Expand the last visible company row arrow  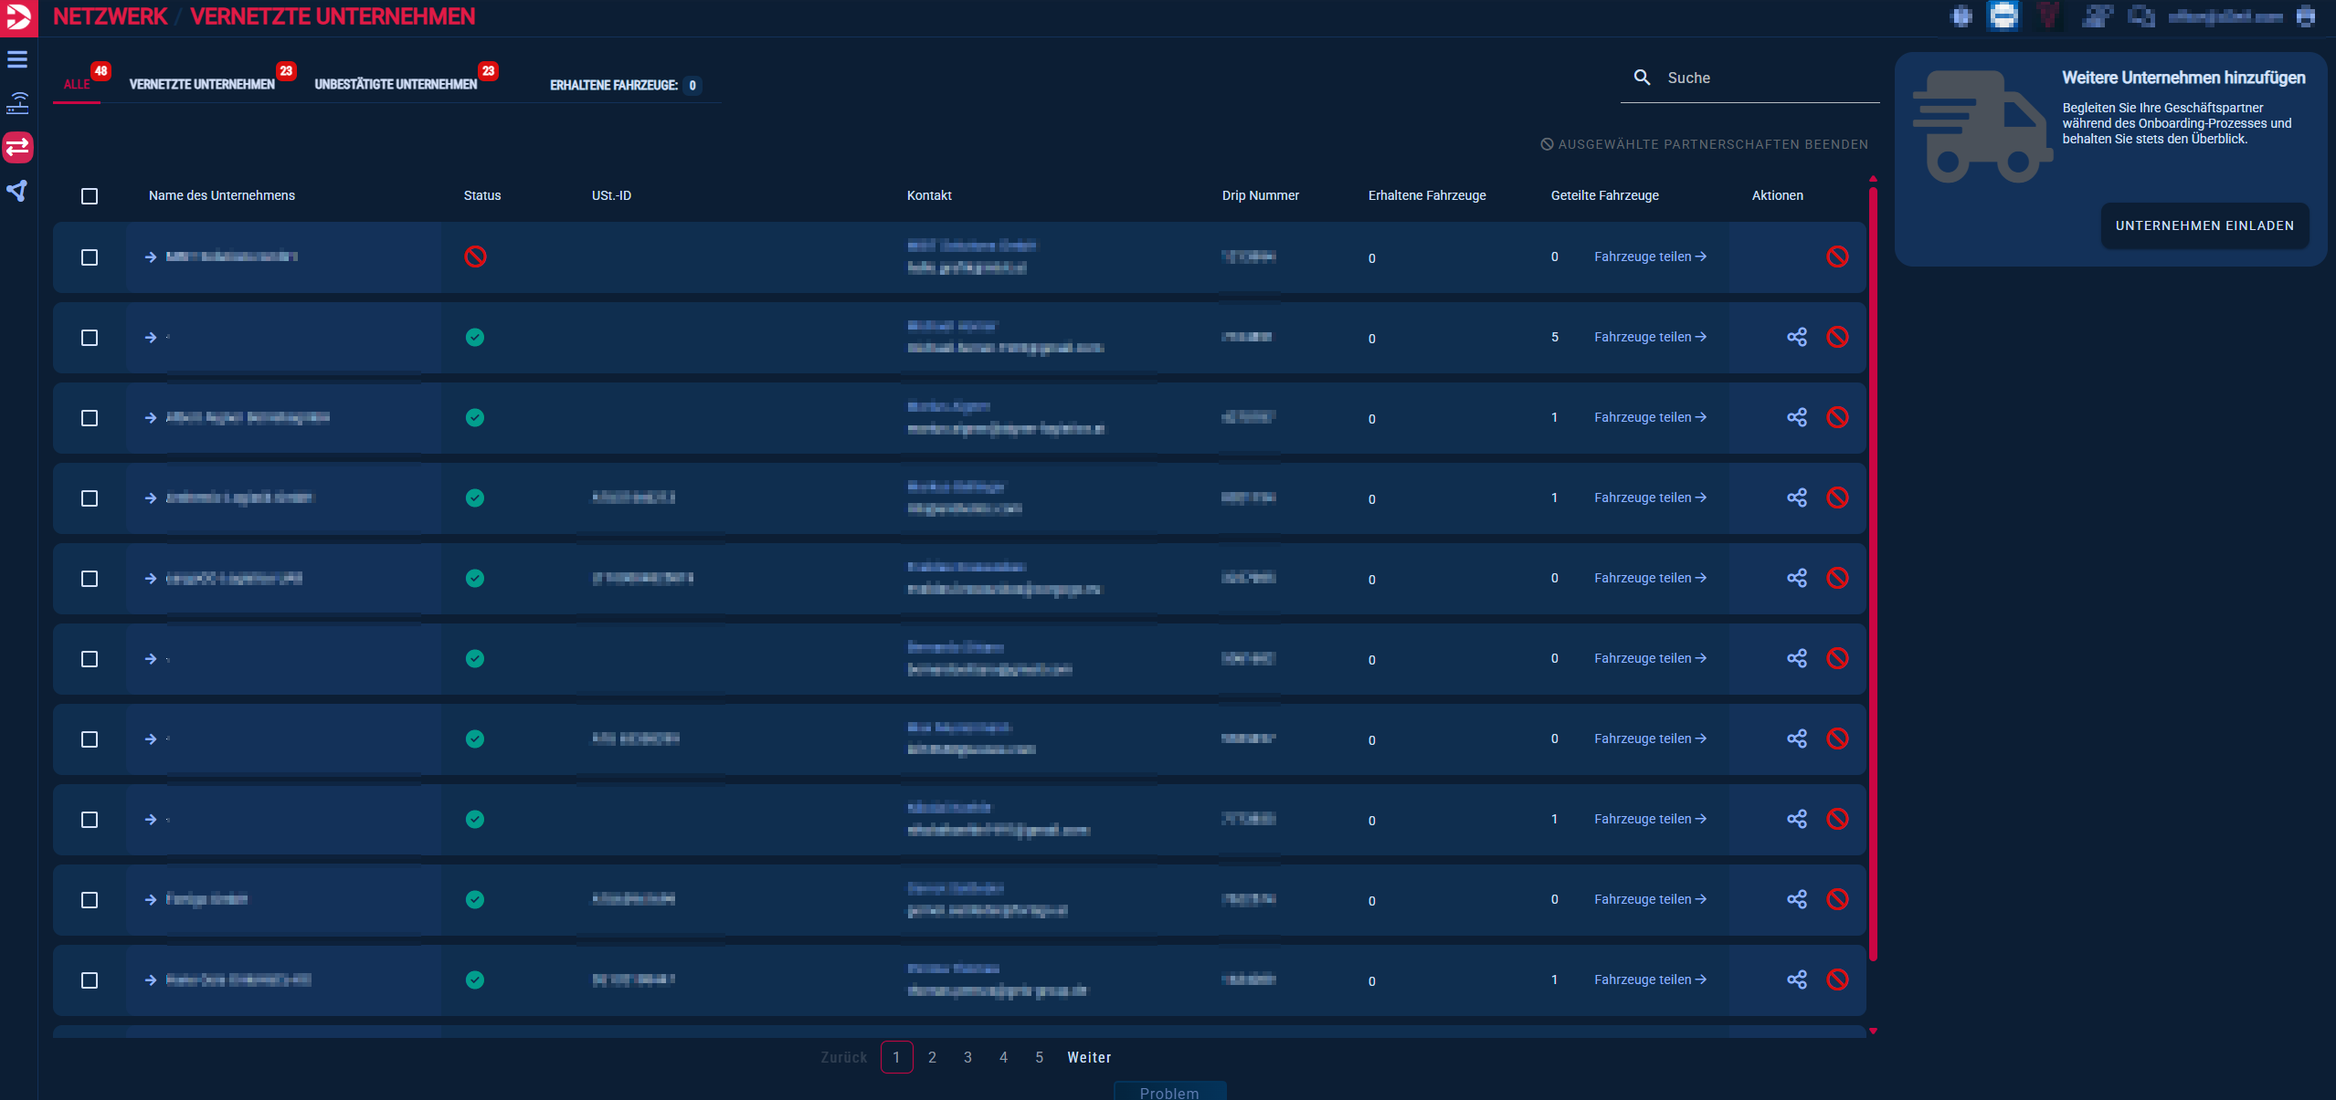(x=151, y=980)
